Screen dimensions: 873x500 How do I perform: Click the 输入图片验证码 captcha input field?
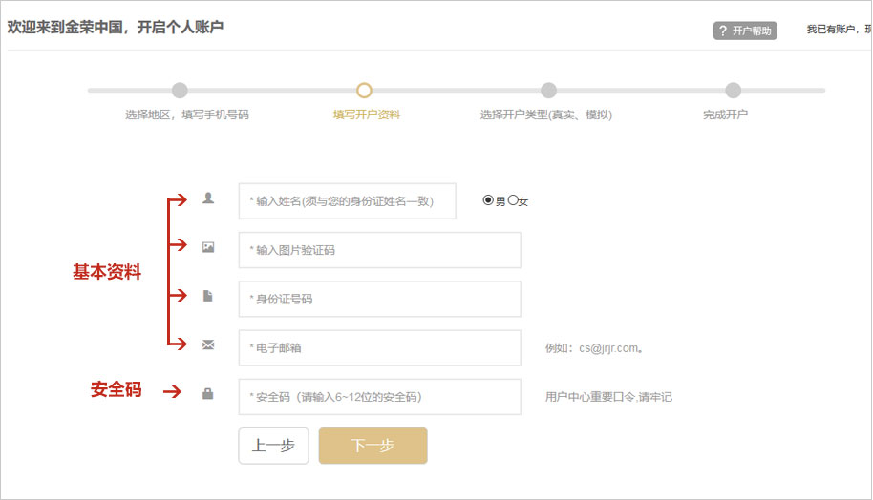pyautogui.click(x=380, y=250)
